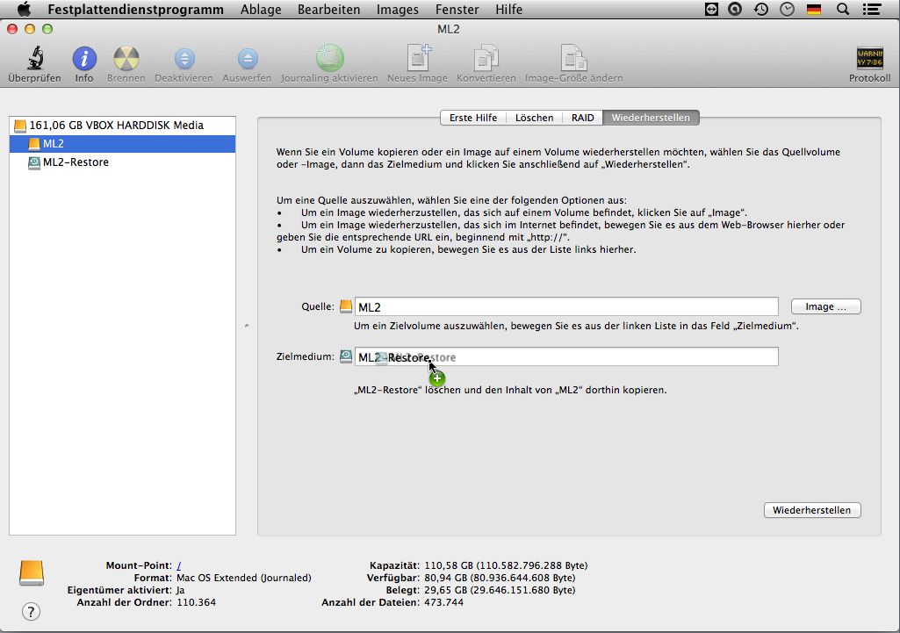Click the Neues Image icon
Viewport: 900px width, 633px height.
click(418, 58)
